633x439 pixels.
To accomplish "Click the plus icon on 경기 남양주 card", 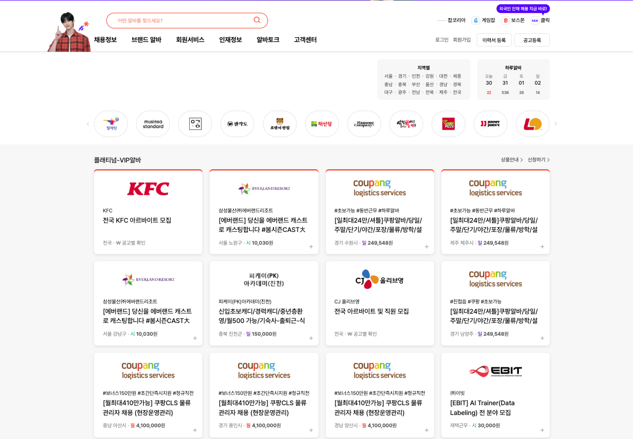I will tap(542, 338).
